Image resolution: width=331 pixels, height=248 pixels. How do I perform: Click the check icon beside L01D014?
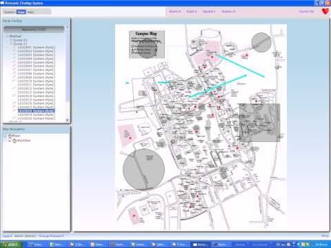(14, 96)
